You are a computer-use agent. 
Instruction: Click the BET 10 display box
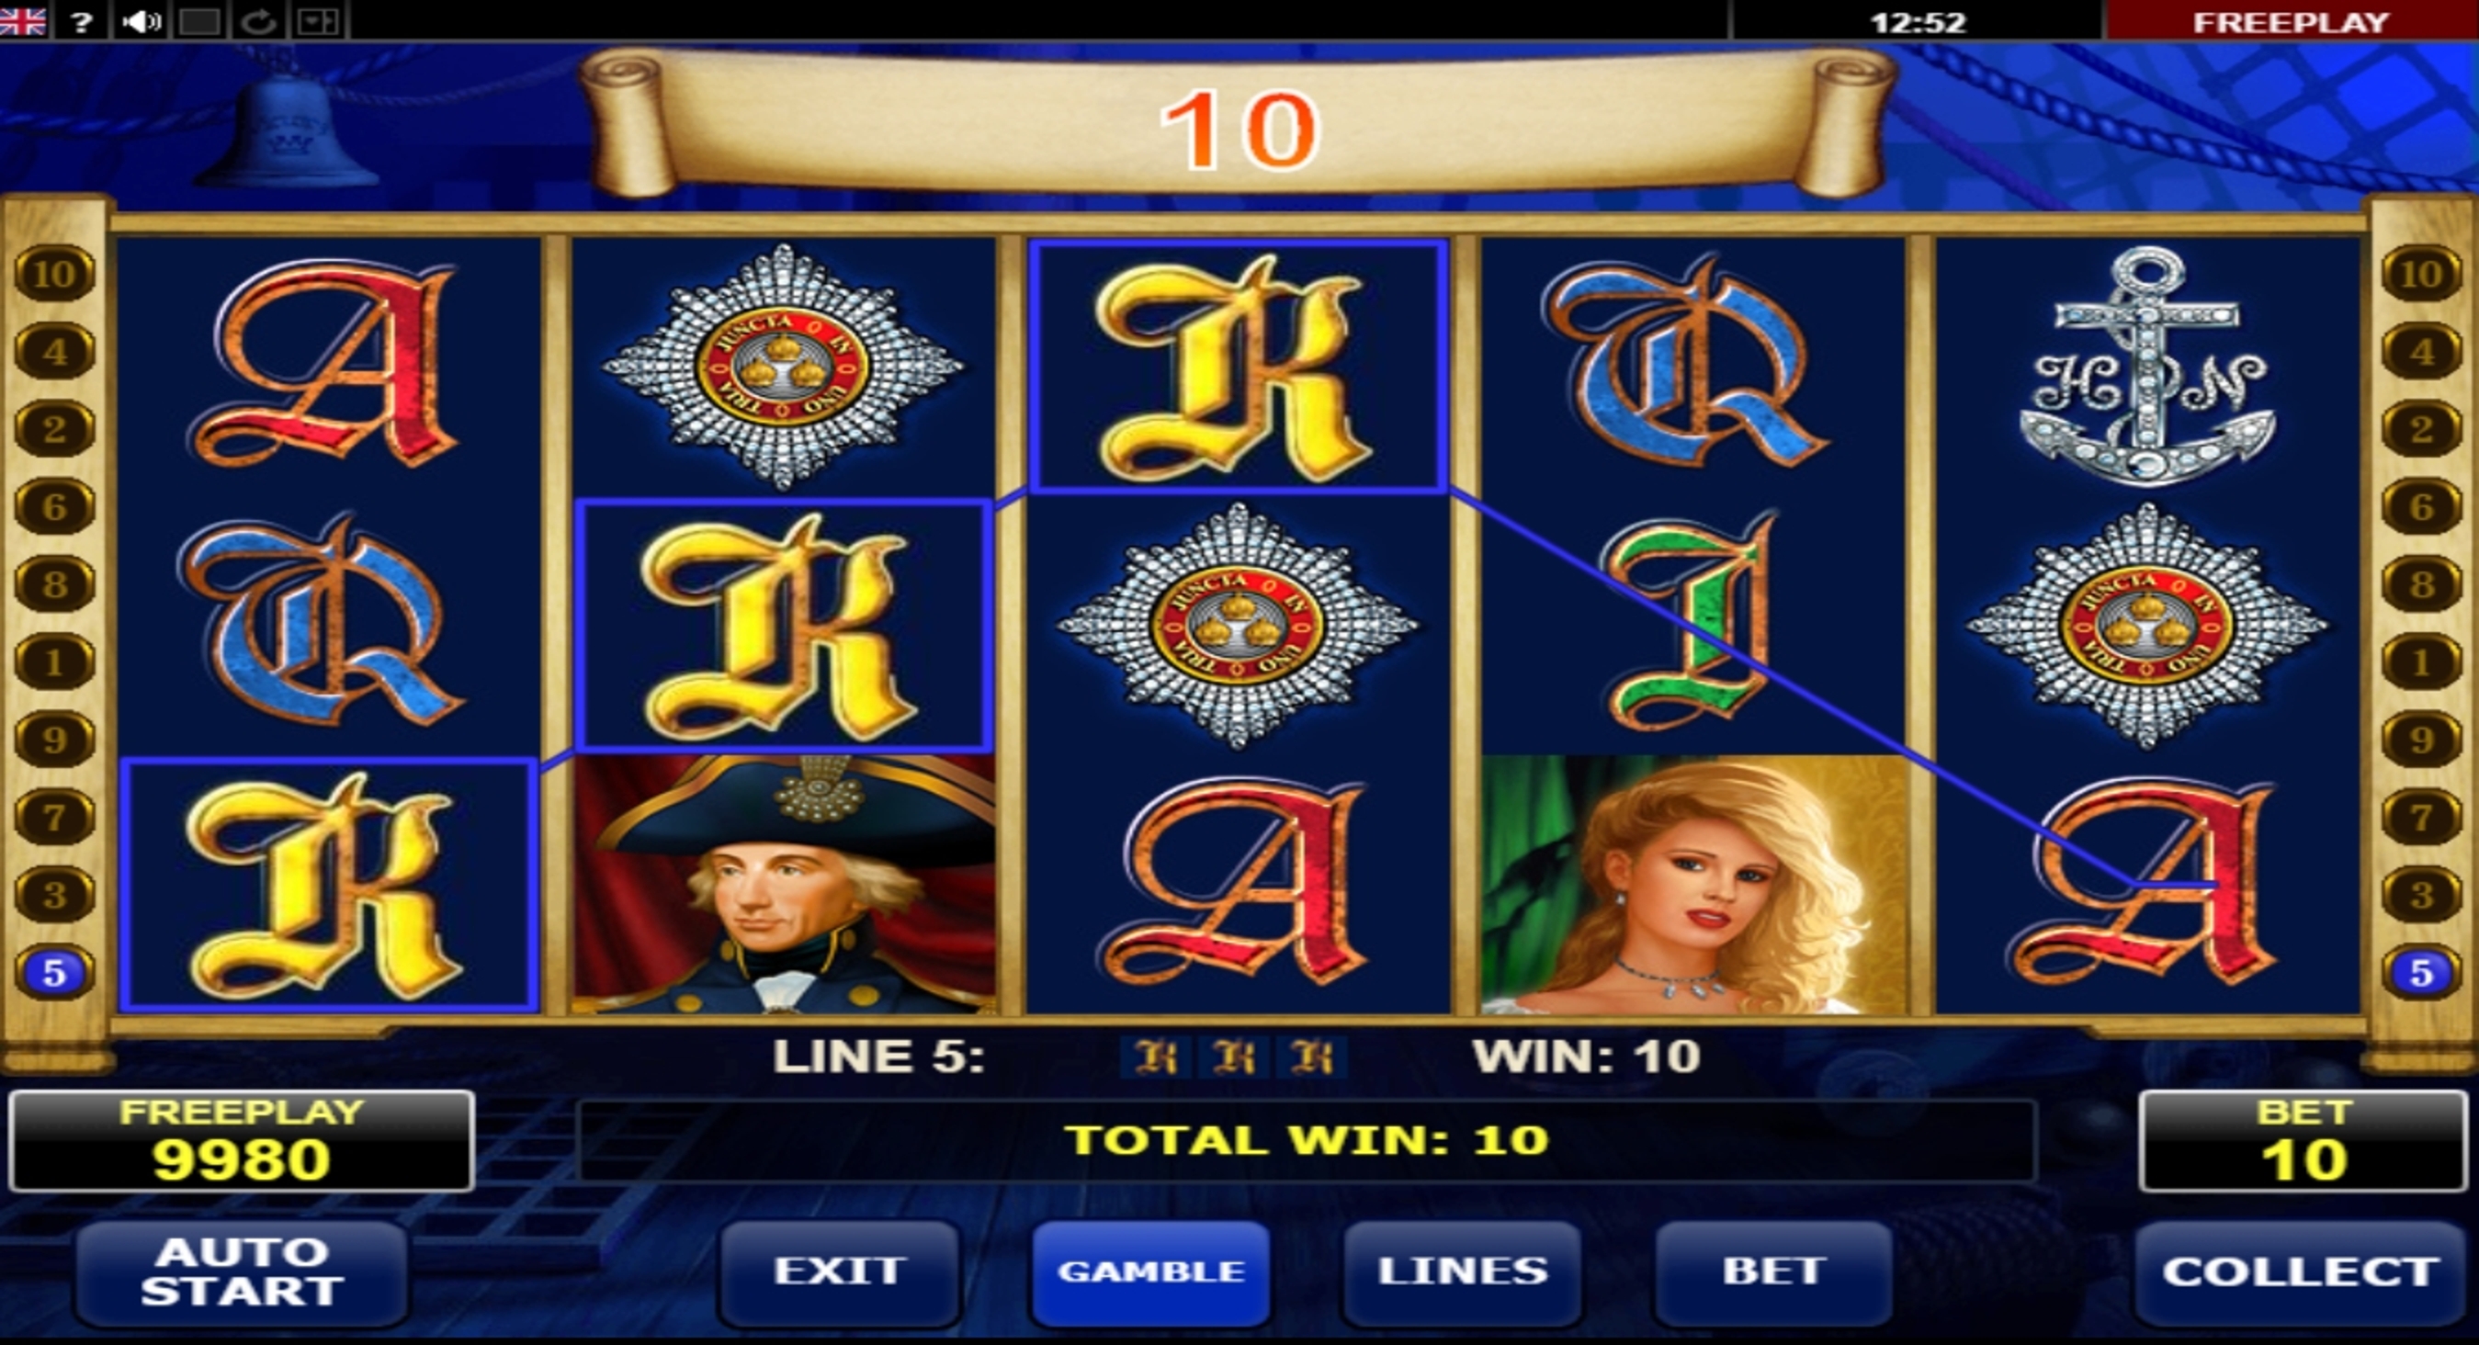(x=2304, y=1141)
